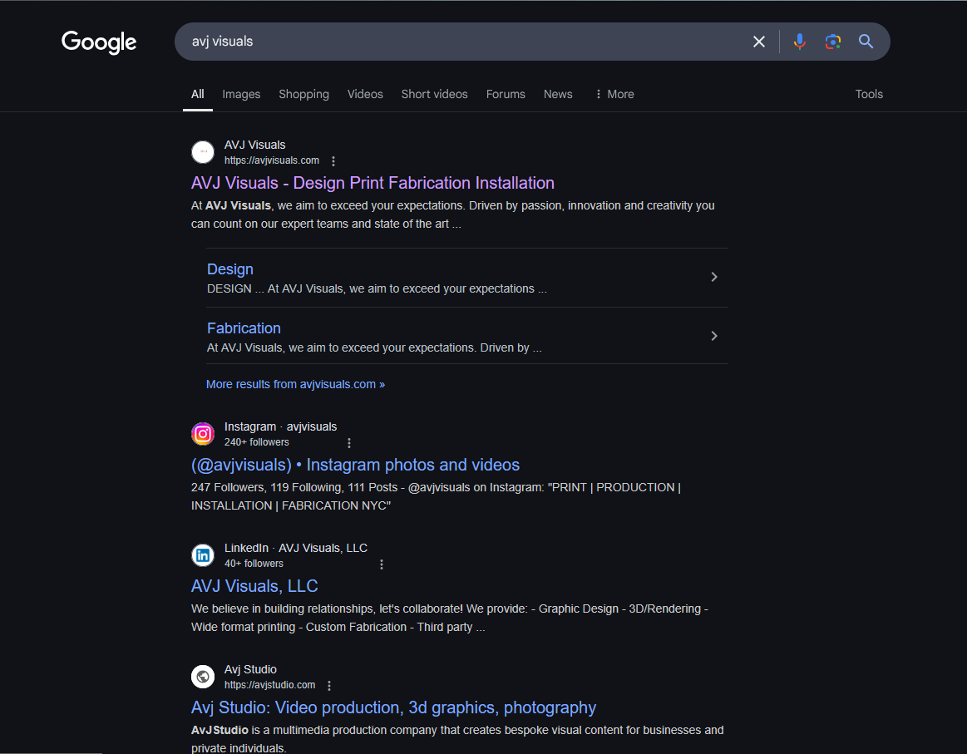967x754 pixels.
Task: Open three-dot menu for Instagram result
Action: [x=349, y=442]
